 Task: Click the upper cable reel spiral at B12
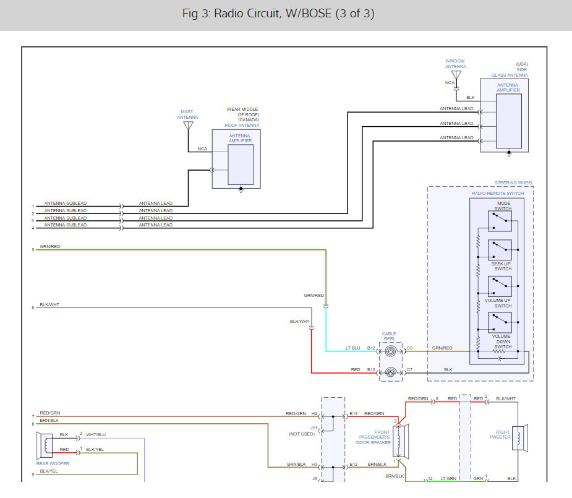[x=390, y=350]
